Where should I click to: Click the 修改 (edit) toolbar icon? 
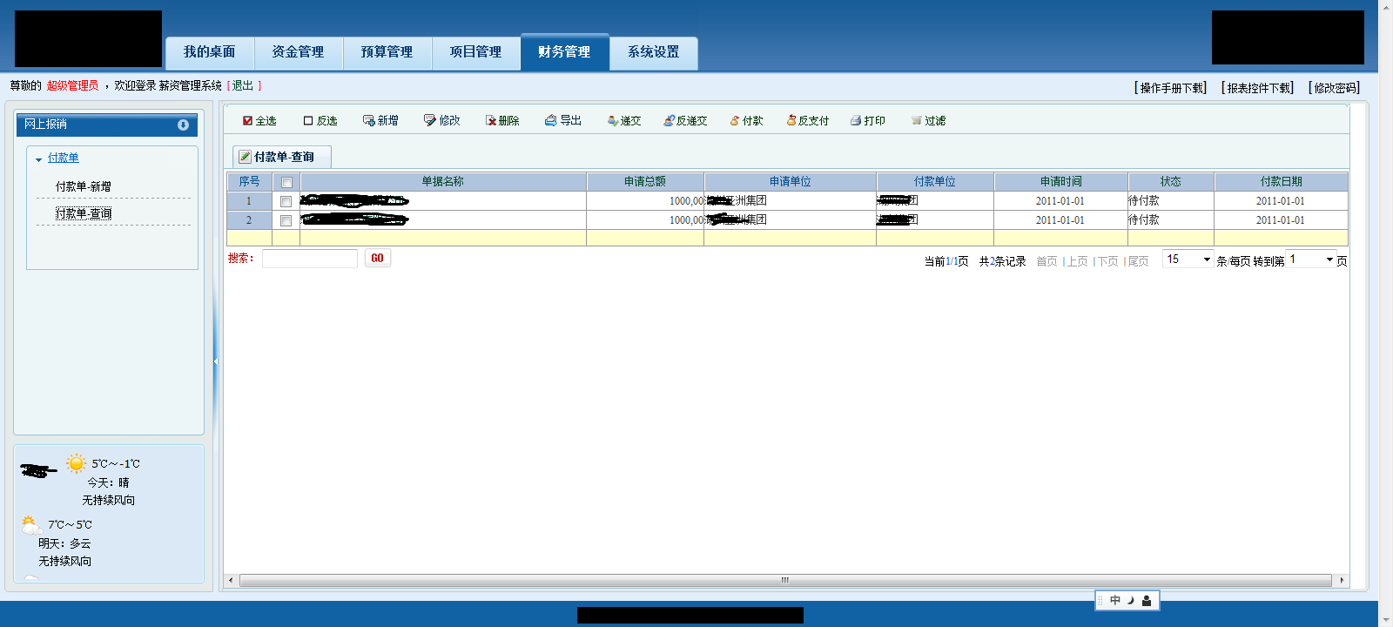tap(430, 121)
